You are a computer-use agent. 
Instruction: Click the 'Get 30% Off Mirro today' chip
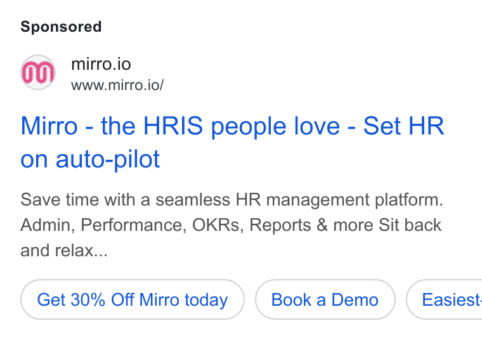point(133,299)
